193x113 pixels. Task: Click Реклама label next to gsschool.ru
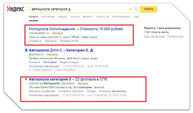pos(52,54)
